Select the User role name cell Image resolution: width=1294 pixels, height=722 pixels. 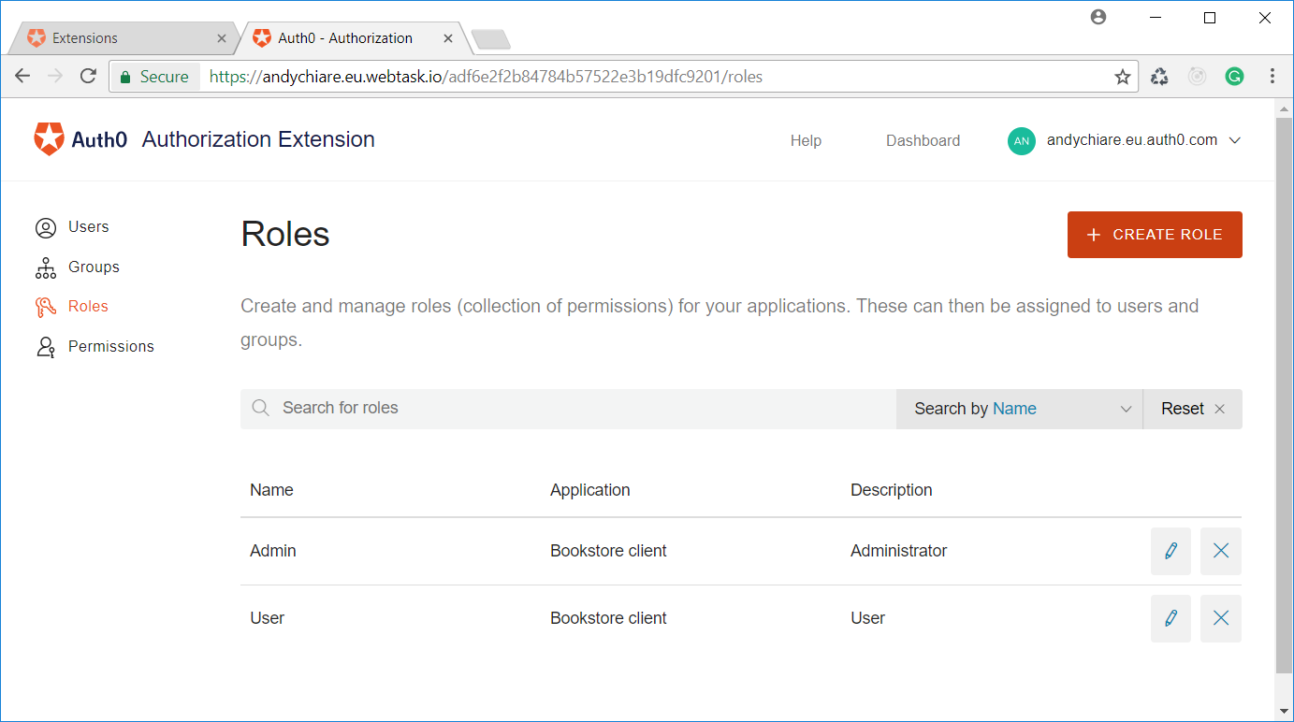(267, 618)
